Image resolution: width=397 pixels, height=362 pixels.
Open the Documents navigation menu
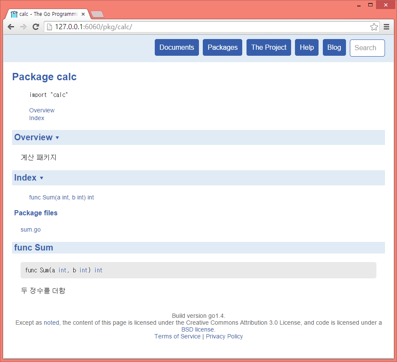177,48
